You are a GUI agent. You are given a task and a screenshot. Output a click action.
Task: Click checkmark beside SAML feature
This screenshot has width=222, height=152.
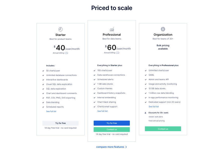point(146,75)
